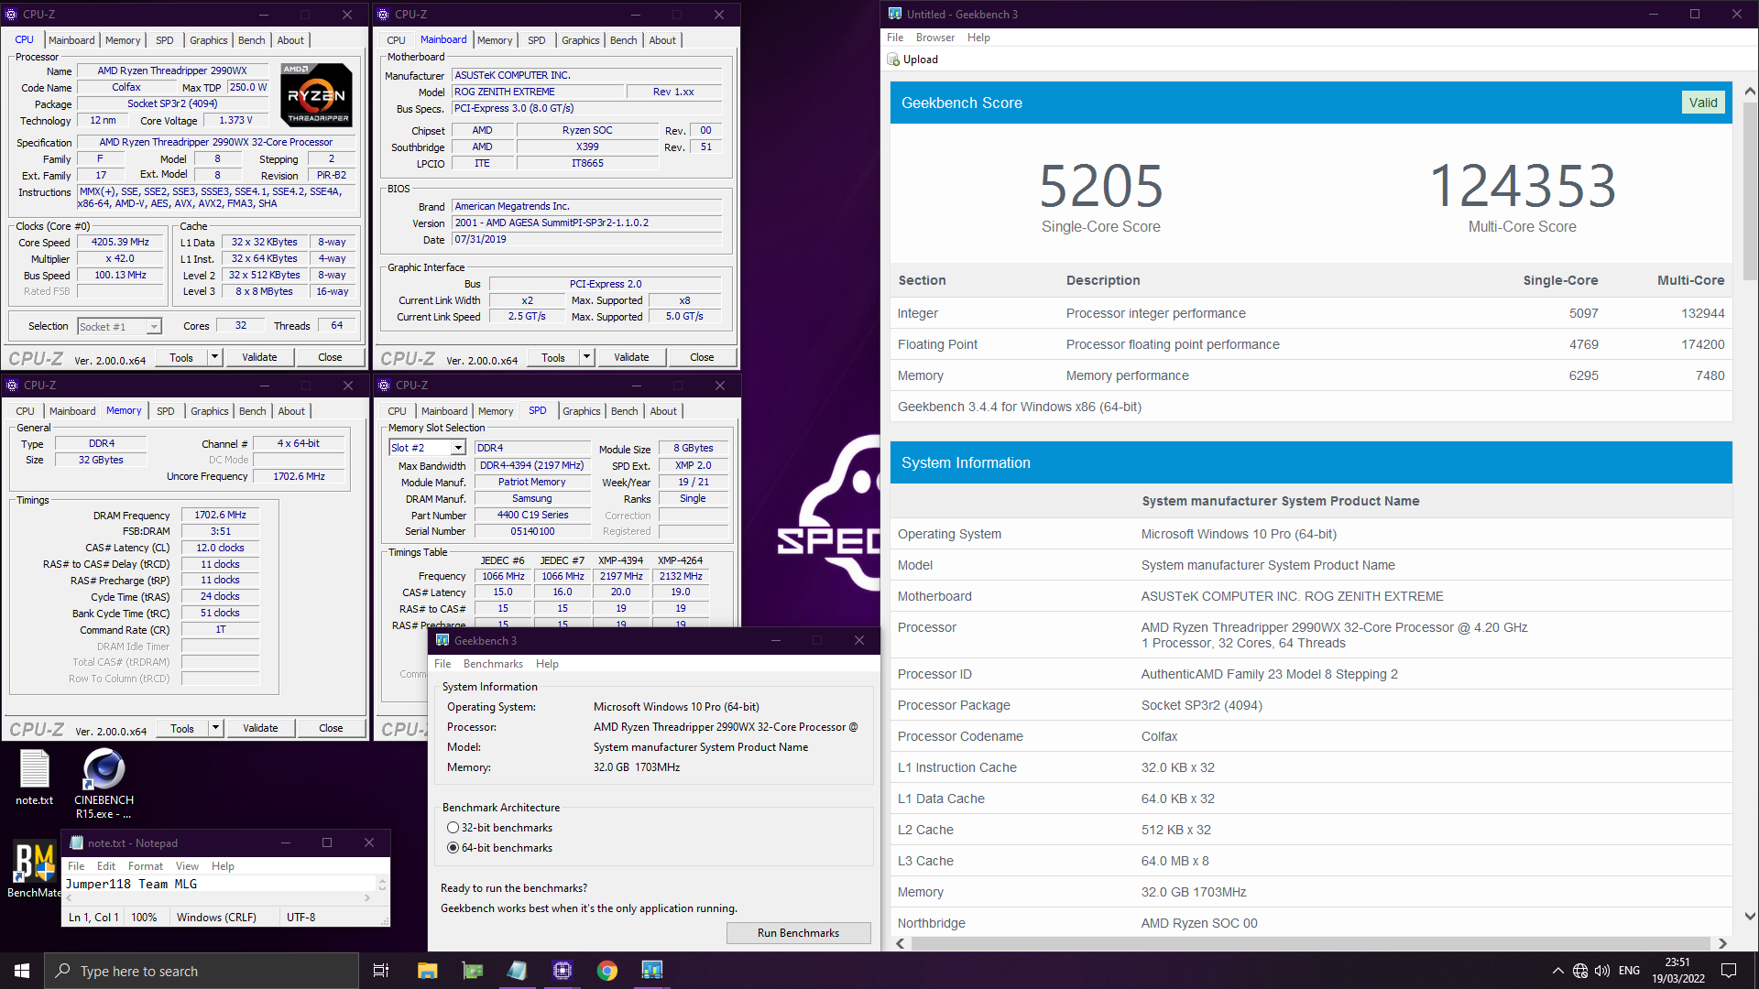1759x989 pixels.
Task: Click the 124353 multi-core score
Action: (x=1523, y=186)
